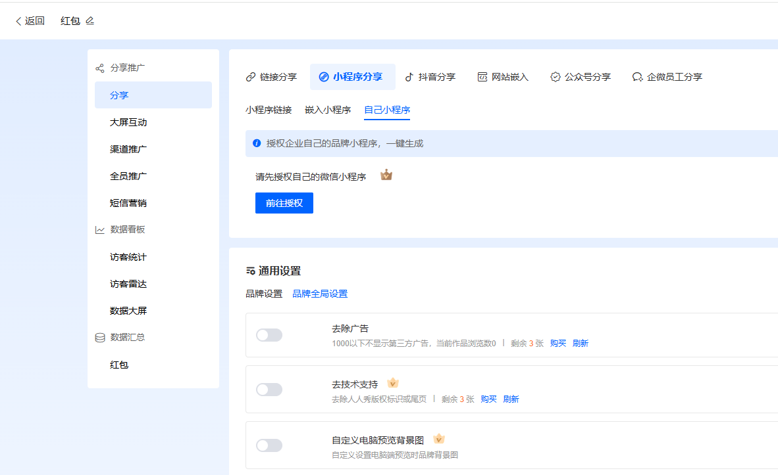Open the 品牌全局设置 link
The width and height of the screenshot is (778, 475).
(x=320, y=294)
